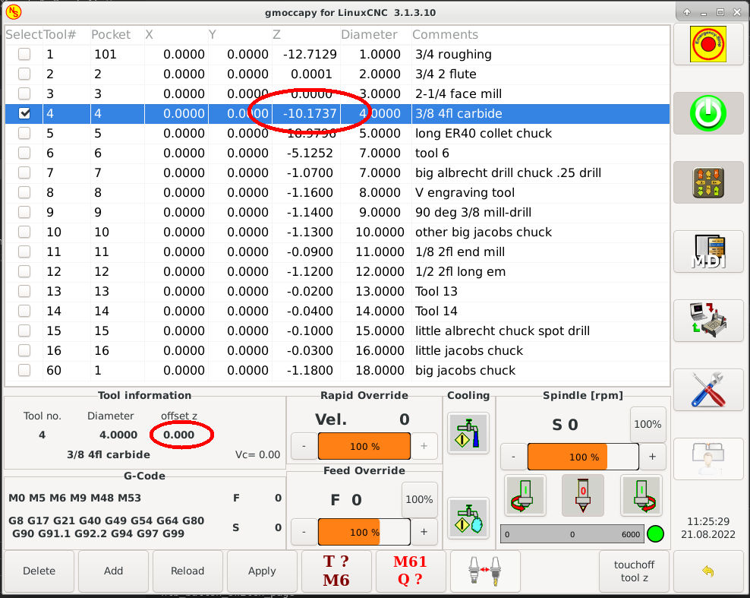Decrease rapid override with the minus button

(304, 446)
